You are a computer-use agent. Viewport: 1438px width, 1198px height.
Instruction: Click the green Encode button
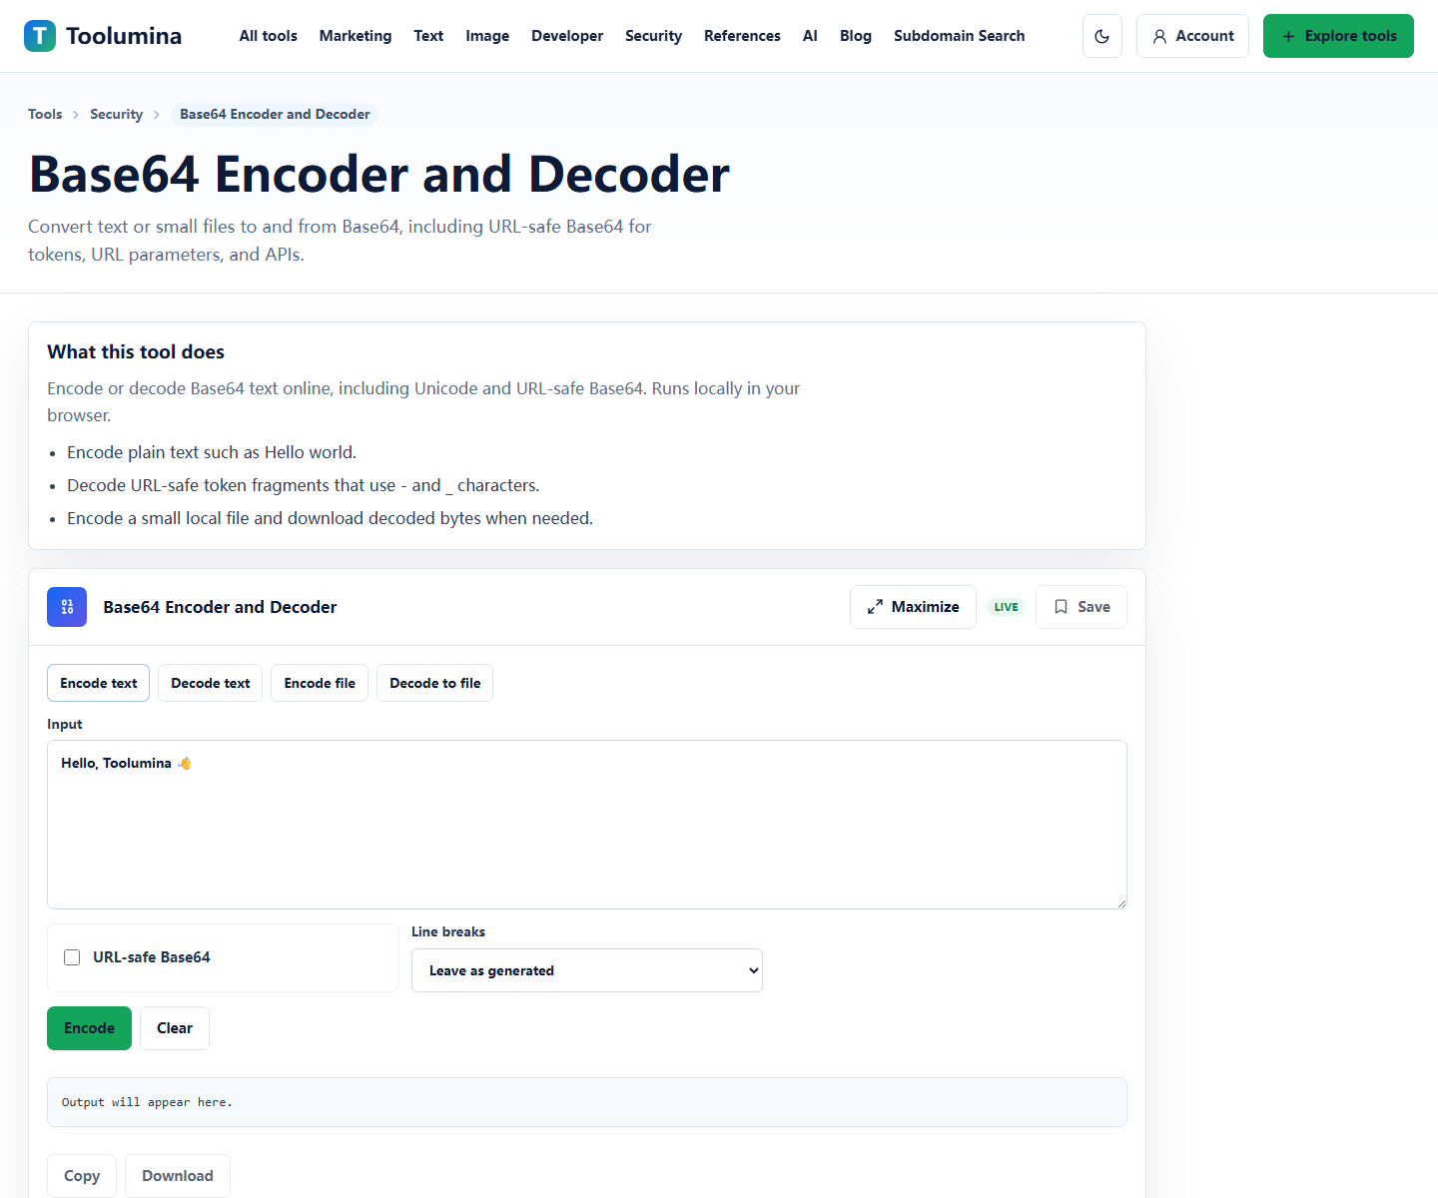pos(89,1028)
